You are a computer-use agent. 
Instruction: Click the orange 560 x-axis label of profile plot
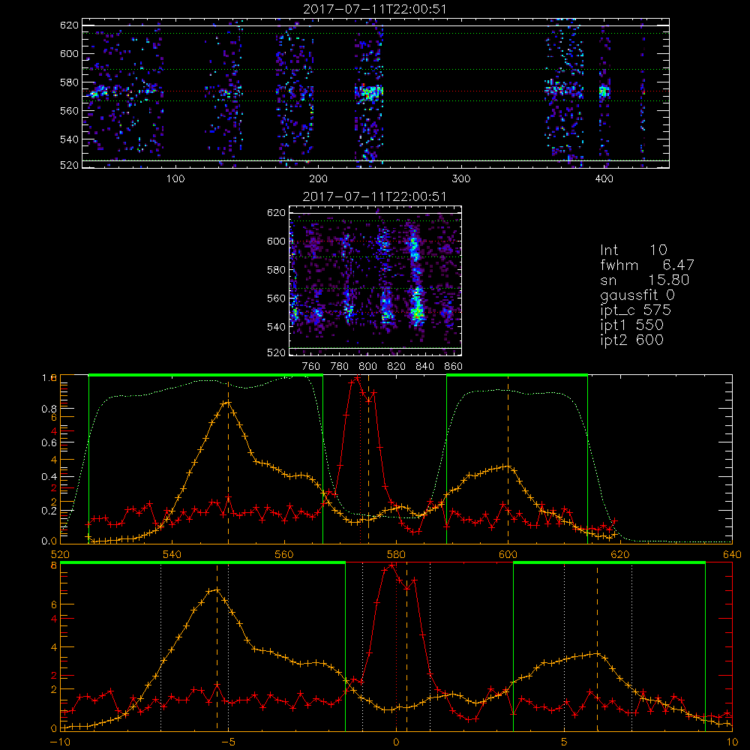284,555
